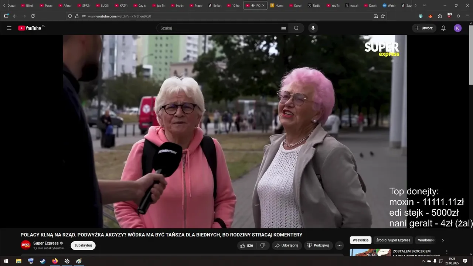The height and width of the screenshot is (266, 473).
Task: Open the YouTube hamburger guide menu
Action: [9, 28]
